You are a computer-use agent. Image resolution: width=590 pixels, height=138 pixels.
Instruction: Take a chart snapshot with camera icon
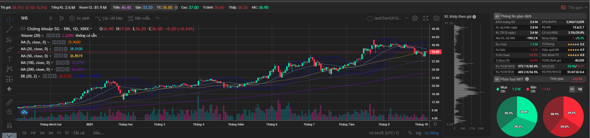[x=436, y=18]
